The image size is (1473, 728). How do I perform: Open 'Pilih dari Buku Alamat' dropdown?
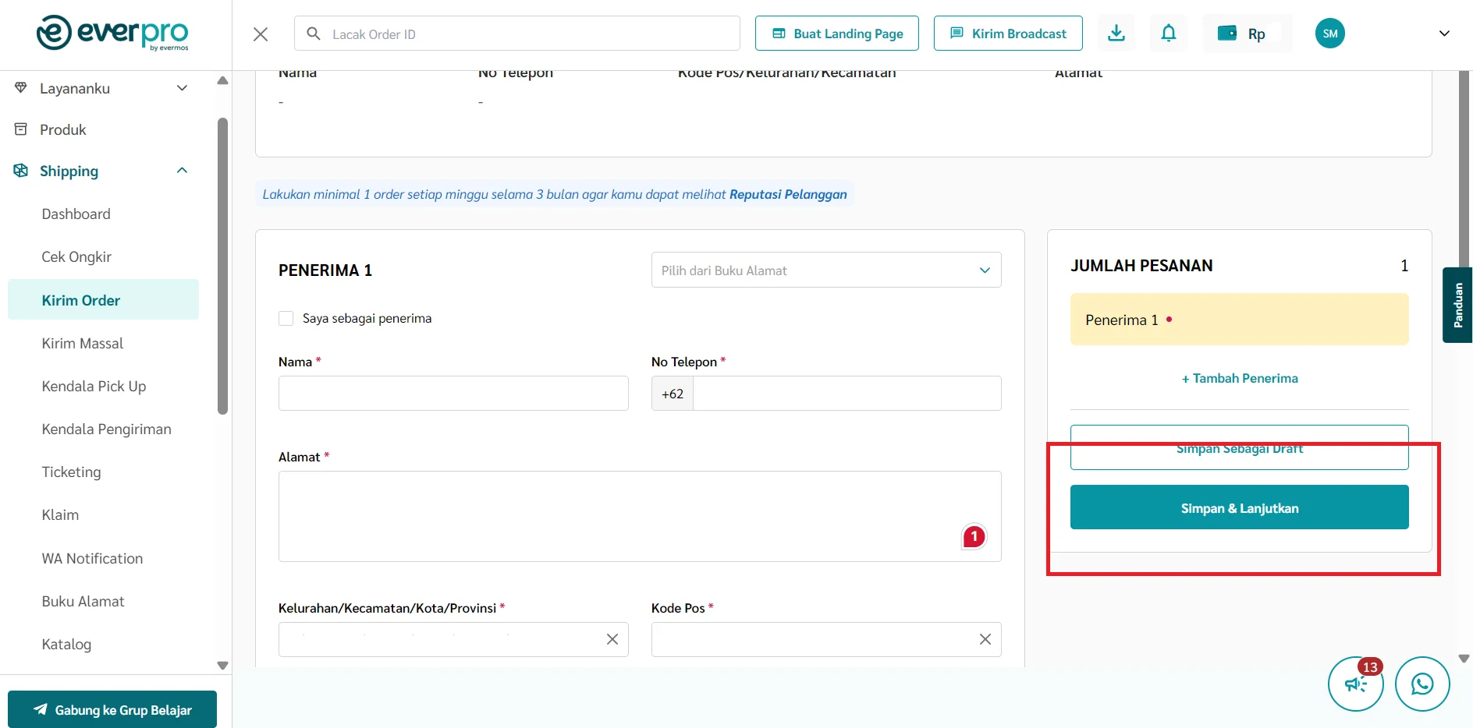coord(825,270)
